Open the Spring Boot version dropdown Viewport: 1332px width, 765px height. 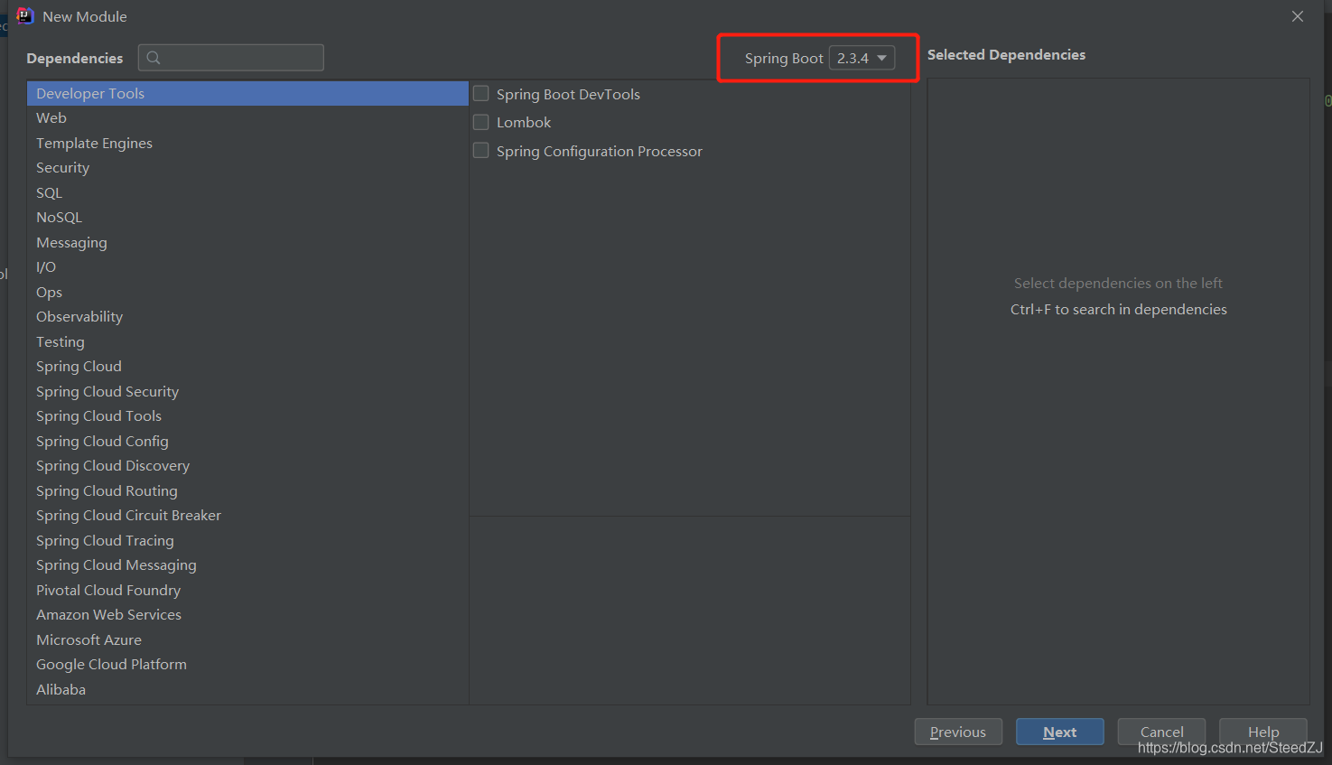862,58
